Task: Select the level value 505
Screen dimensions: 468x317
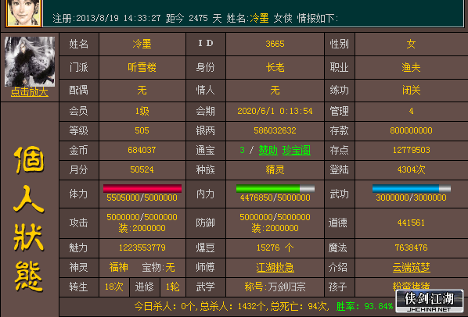Action: (142, 130)
